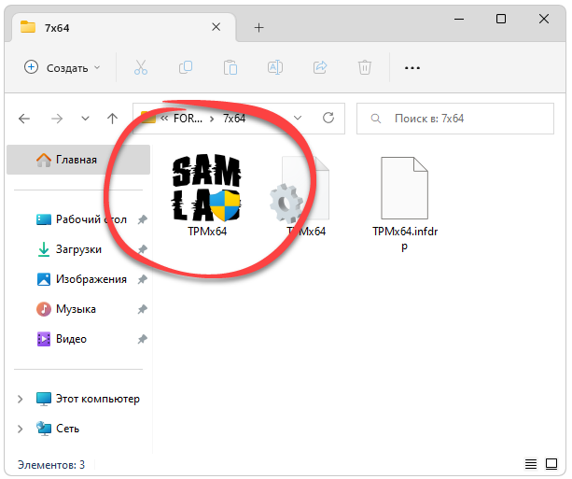The height and width of the screenshot is (479, 572).
Task: Refresh the 7x64 folder view
Action: pos(328,118)
